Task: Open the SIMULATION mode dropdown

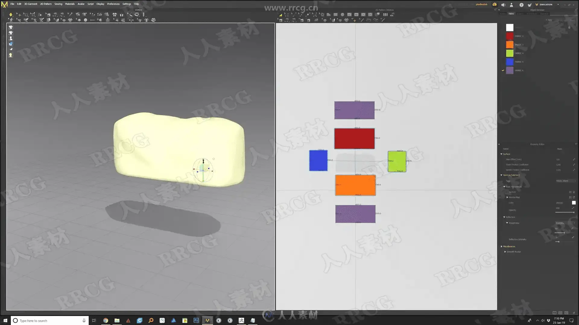Action: 558,5
